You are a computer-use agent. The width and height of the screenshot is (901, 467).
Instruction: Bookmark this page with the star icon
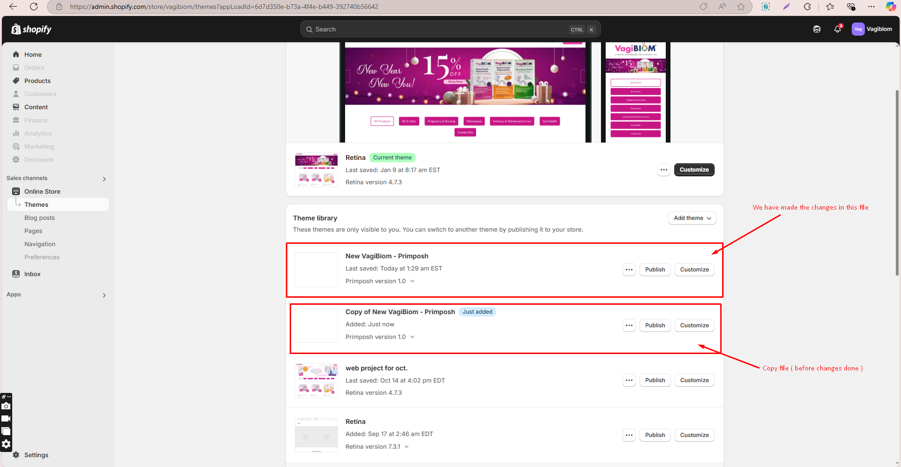coord(741,7)
